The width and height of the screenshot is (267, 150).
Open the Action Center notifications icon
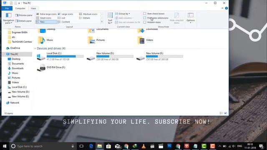click(262, 146)
